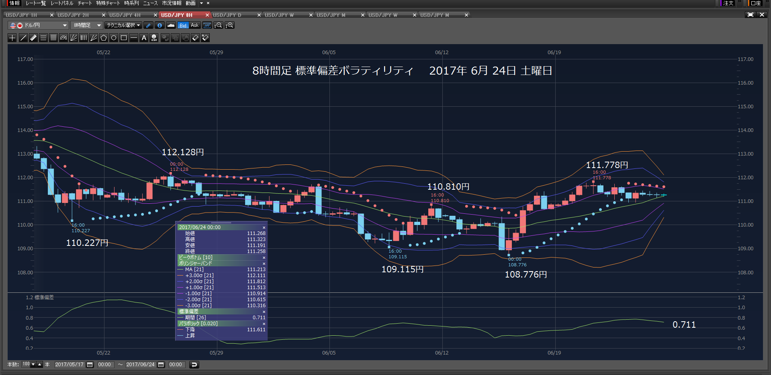Viewport: 771px width, 375px height.
Task: Select the crosshair cursor tool
Action: tap(12, 38)
